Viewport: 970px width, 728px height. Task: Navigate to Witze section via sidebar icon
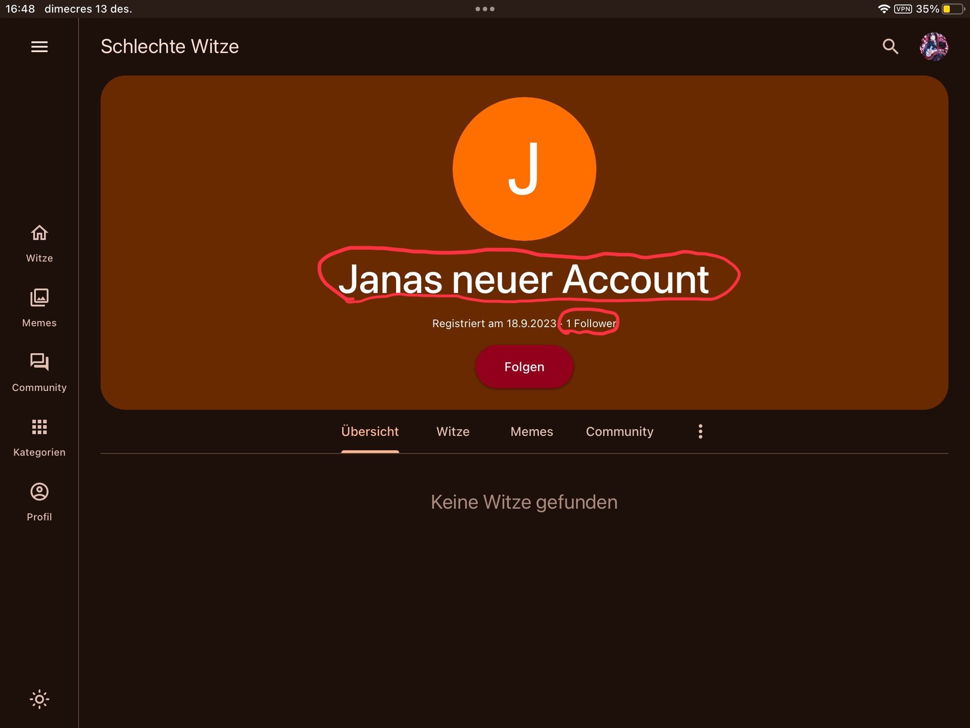[x=39, y=242]
